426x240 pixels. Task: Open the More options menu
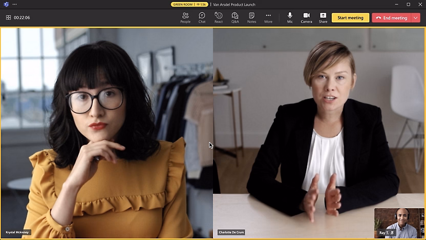click(268, 17)
